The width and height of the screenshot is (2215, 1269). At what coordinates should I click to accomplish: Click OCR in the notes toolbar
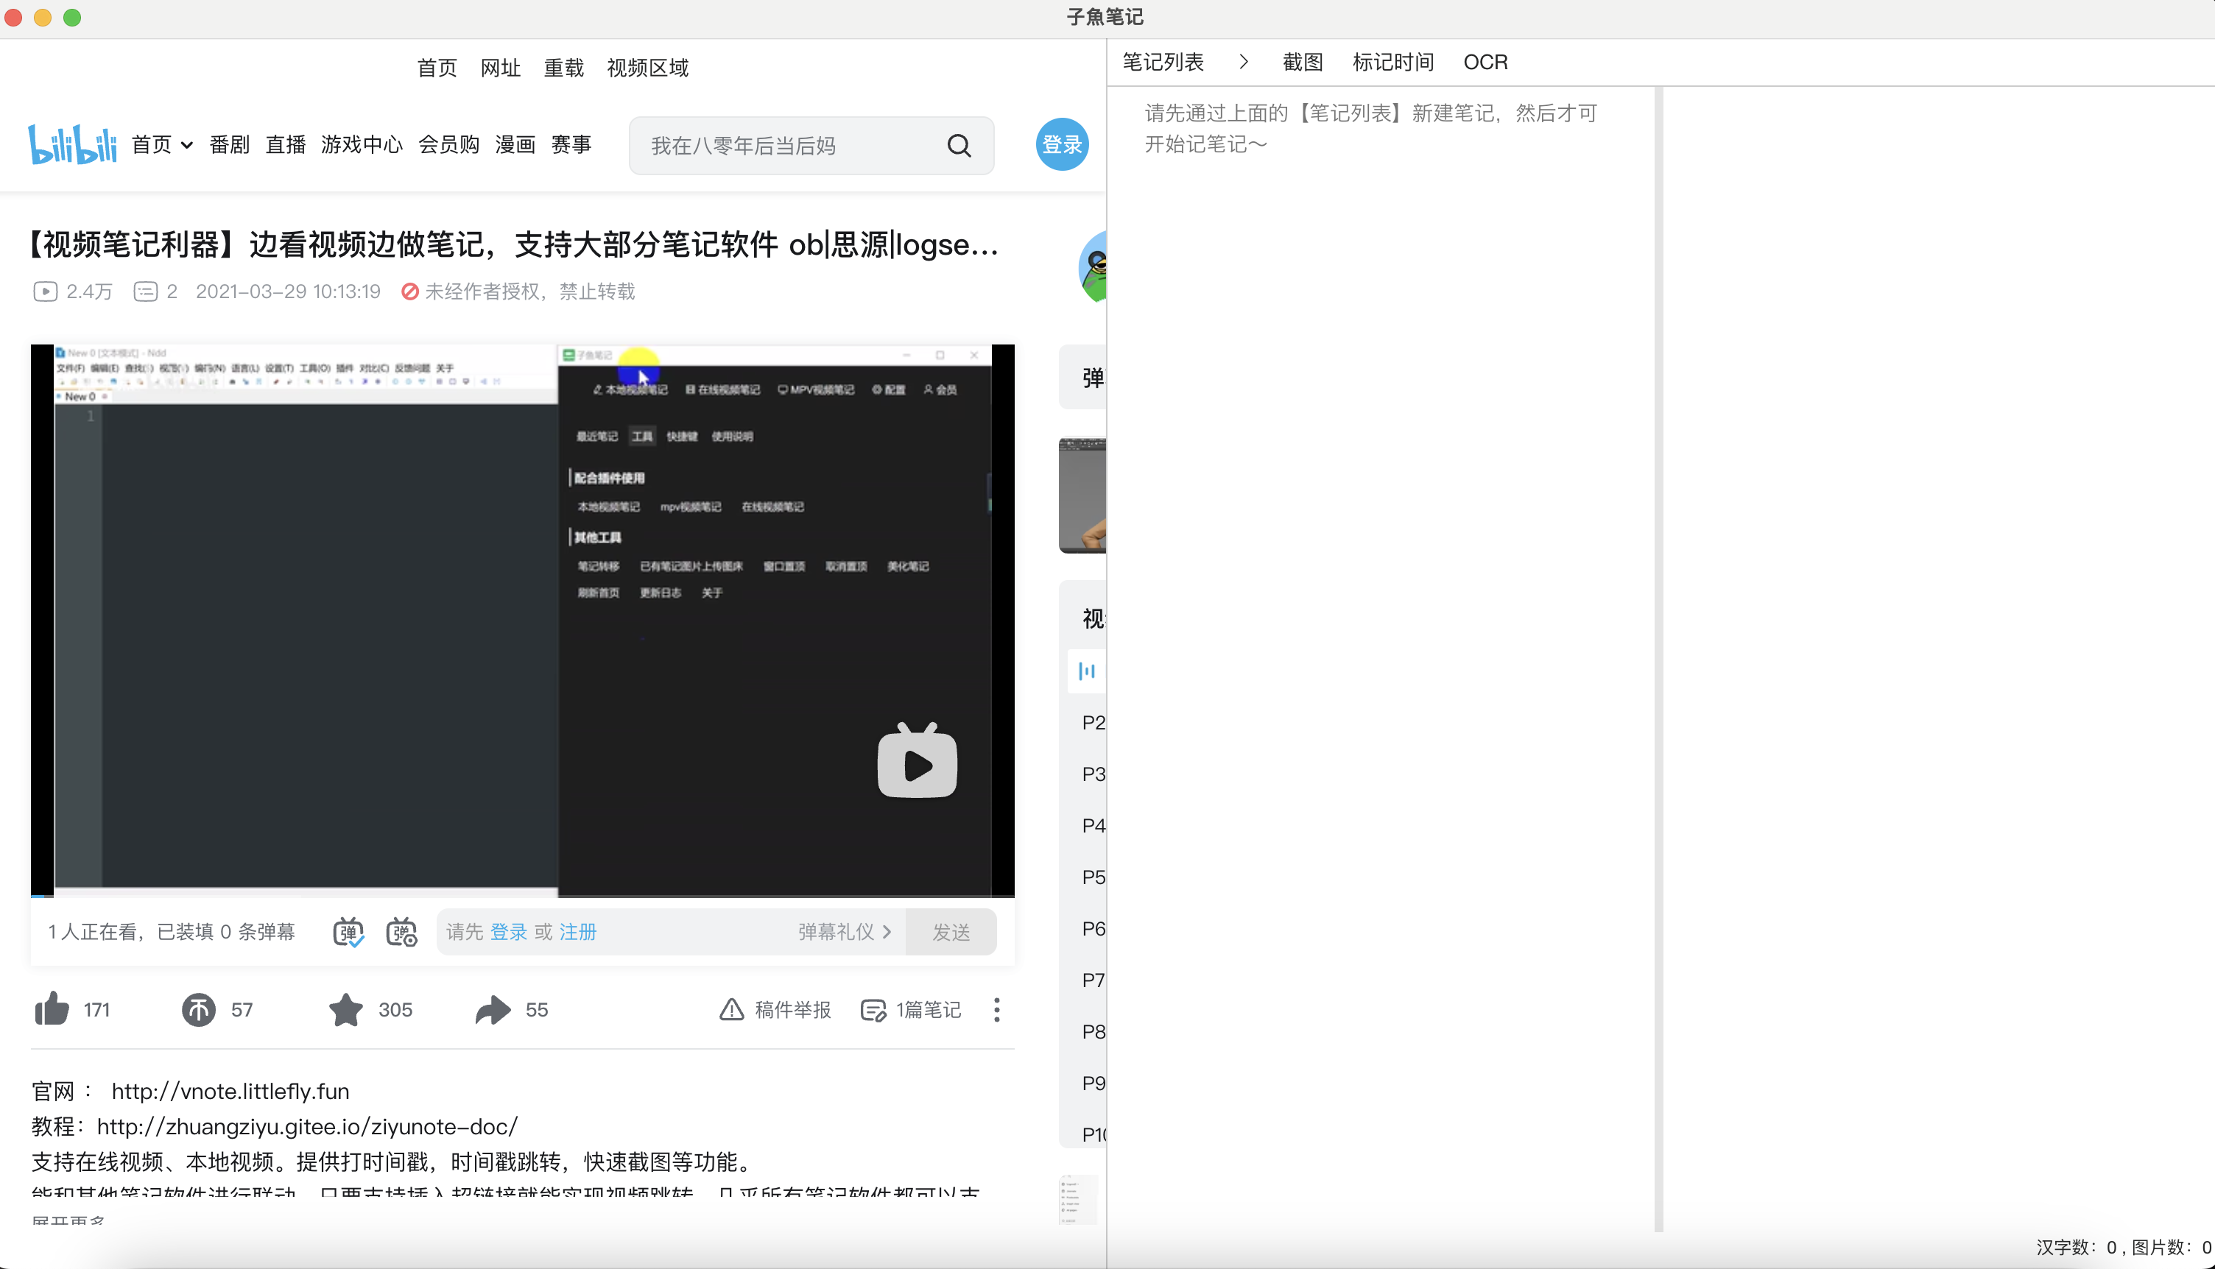pos(1485,62)
